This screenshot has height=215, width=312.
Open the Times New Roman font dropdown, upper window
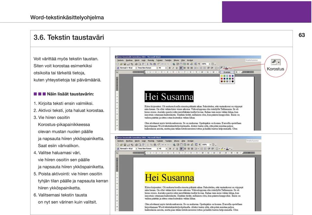pyautogui.click(x=157, y=68)
